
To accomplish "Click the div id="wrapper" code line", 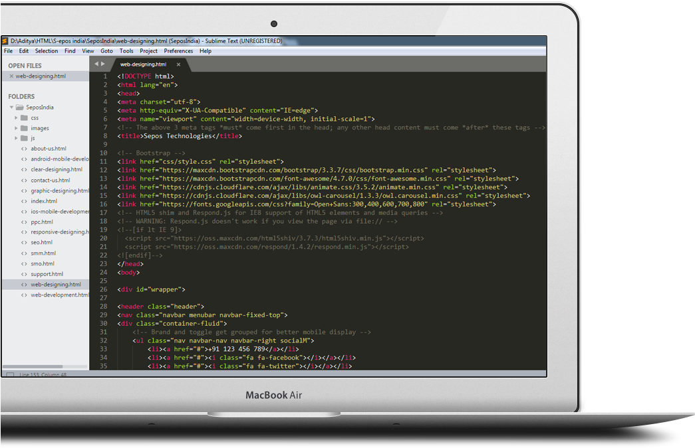I will (x=151, y=289).
